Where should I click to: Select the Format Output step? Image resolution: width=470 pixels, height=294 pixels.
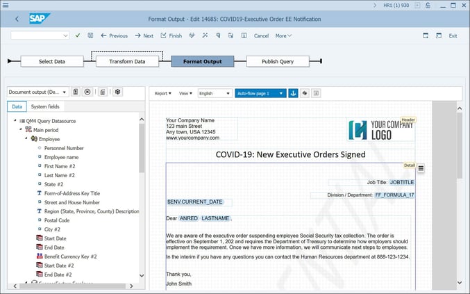pyautogui.click(x=202, y=61)
